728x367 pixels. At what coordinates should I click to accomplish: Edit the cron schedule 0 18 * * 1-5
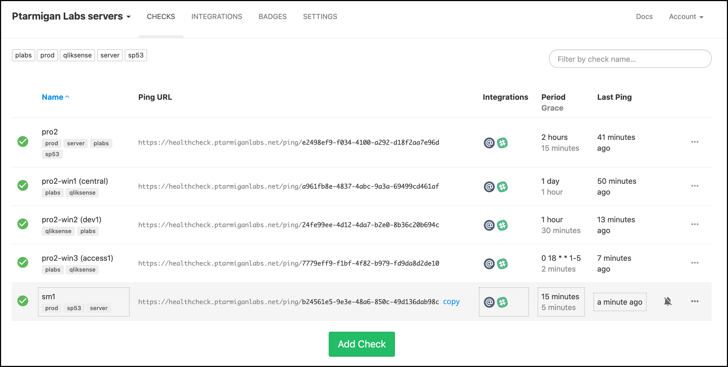pyautogui.click(x=561, y=258)
